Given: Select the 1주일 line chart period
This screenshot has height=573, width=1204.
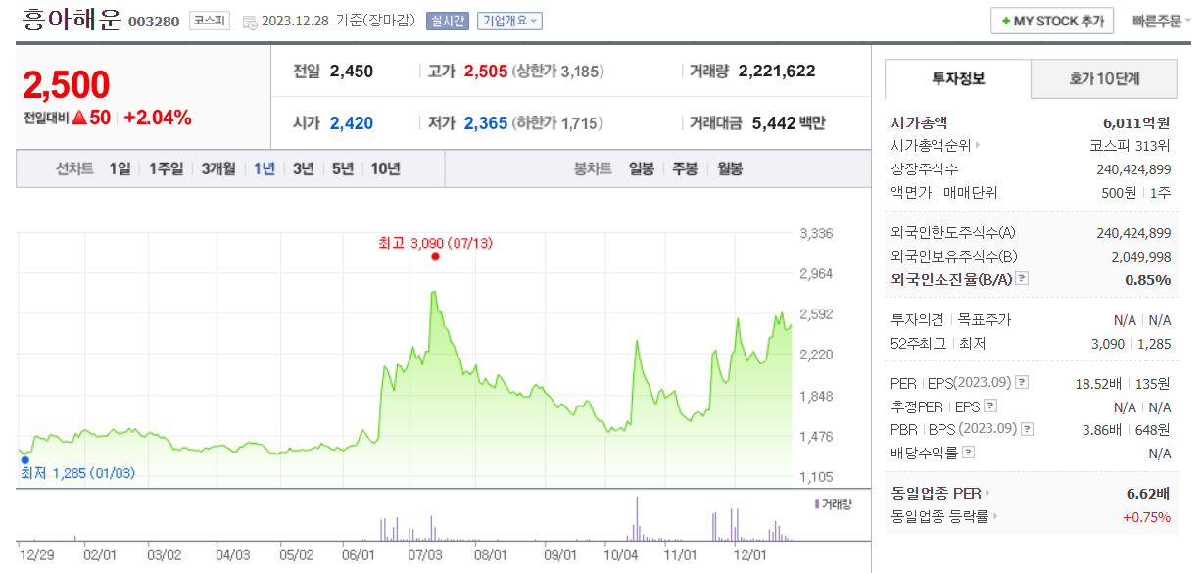Looking at the screenshot, I should [x=166, y=168].
